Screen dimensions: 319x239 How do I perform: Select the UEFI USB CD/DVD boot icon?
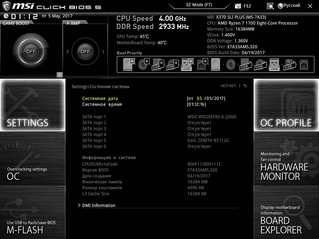[173, 64]
